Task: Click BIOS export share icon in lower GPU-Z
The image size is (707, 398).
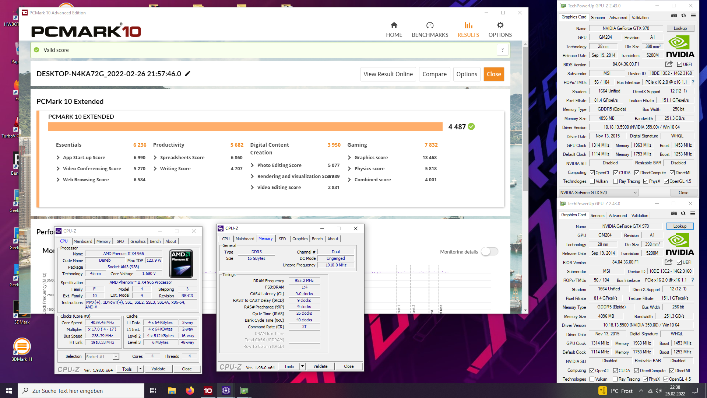Action: [x=668, y=262]
